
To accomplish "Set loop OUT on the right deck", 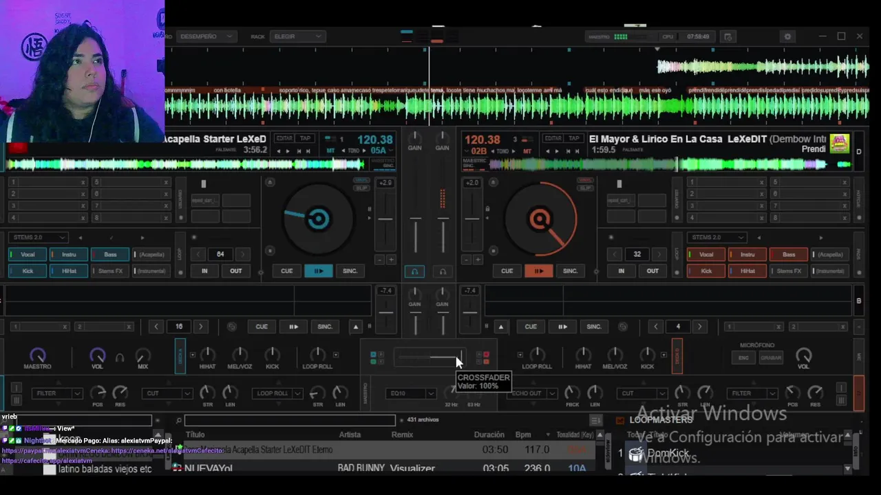I will pos(652,271).
